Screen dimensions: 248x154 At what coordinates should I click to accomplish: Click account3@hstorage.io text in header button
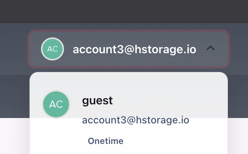134,49
